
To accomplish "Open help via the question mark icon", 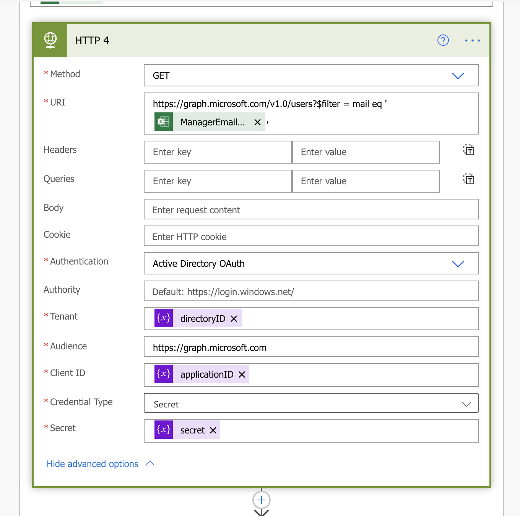I will 443,40.
